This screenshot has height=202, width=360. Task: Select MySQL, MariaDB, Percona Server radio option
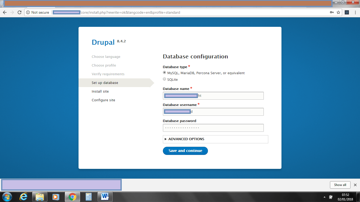[x=164, y=73]
